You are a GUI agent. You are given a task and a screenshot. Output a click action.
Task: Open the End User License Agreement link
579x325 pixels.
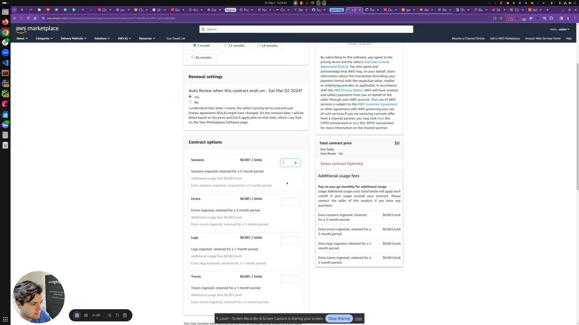click(x=355, y=64)
